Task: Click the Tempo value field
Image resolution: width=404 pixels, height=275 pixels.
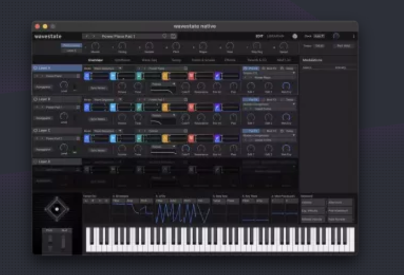Action: (319, 46)
